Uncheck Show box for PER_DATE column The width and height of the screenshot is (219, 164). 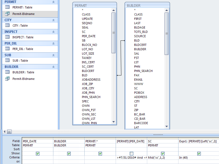[x=37, y=153]
